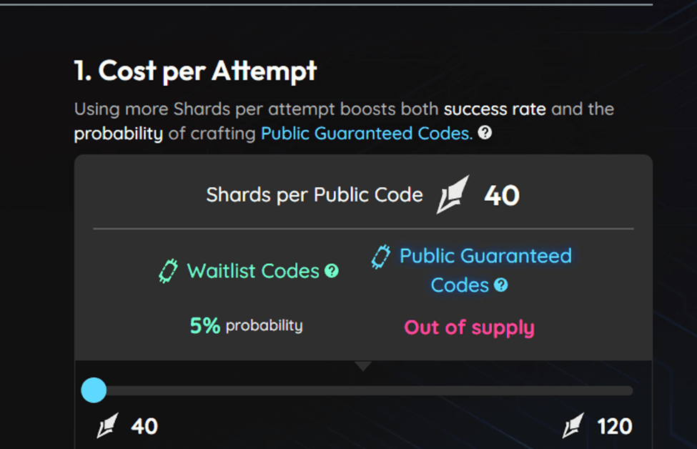Click the blue help icon beside Codes
The width and height of the screenshot is (697, 449).
click(501, 285)
